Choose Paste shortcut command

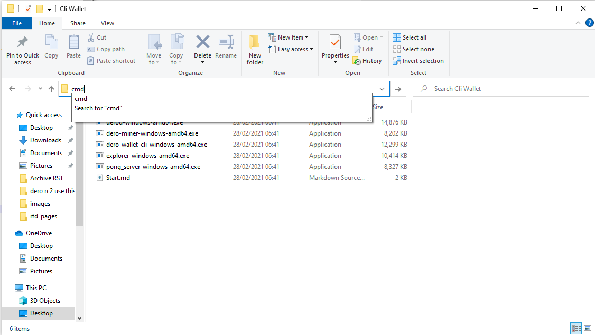[111, 61]
